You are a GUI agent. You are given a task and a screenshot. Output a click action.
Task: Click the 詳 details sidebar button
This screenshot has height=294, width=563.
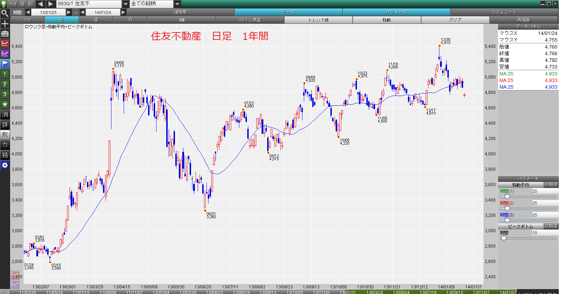[x=5, y=125]
